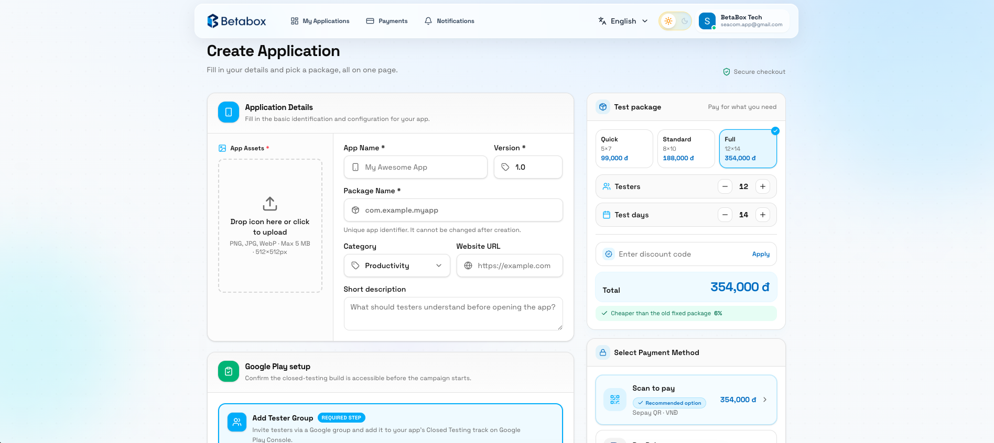
Task: Click the seacom.app@gmail.com account email
Action: 751,25
